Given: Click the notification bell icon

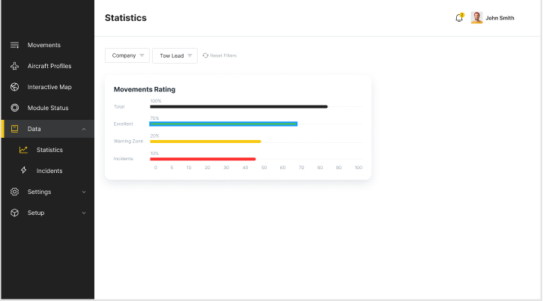Looking at the screenshot, I should pyautogui.click(x=459, y=18).
